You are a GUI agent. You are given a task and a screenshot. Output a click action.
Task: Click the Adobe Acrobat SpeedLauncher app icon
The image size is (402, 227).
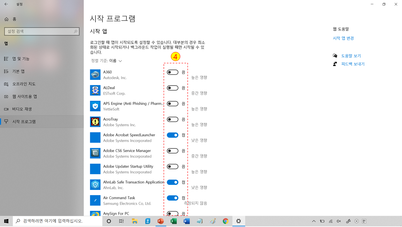[x=95, y=137]
